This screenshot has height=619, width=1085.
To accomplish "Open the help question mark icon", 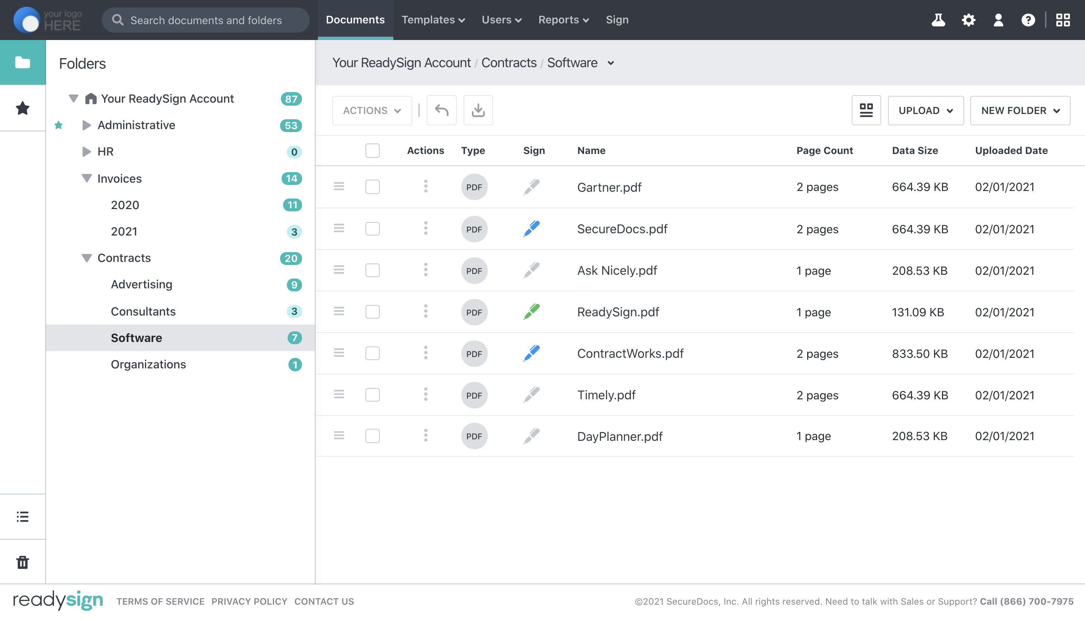I will (x=1028, y=20).
